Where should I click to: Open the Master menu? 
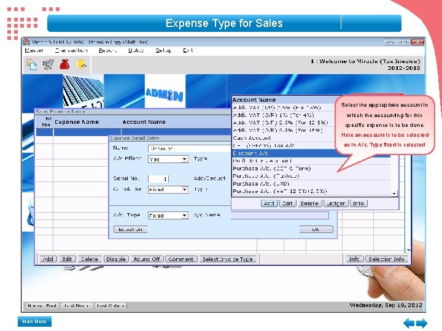(34, 50)
